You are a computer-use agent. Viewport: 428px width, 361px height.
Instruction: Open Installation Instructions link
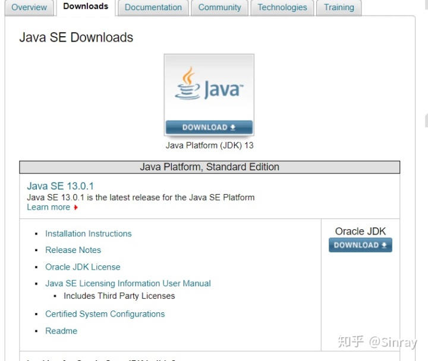click(x=89, y=234)
